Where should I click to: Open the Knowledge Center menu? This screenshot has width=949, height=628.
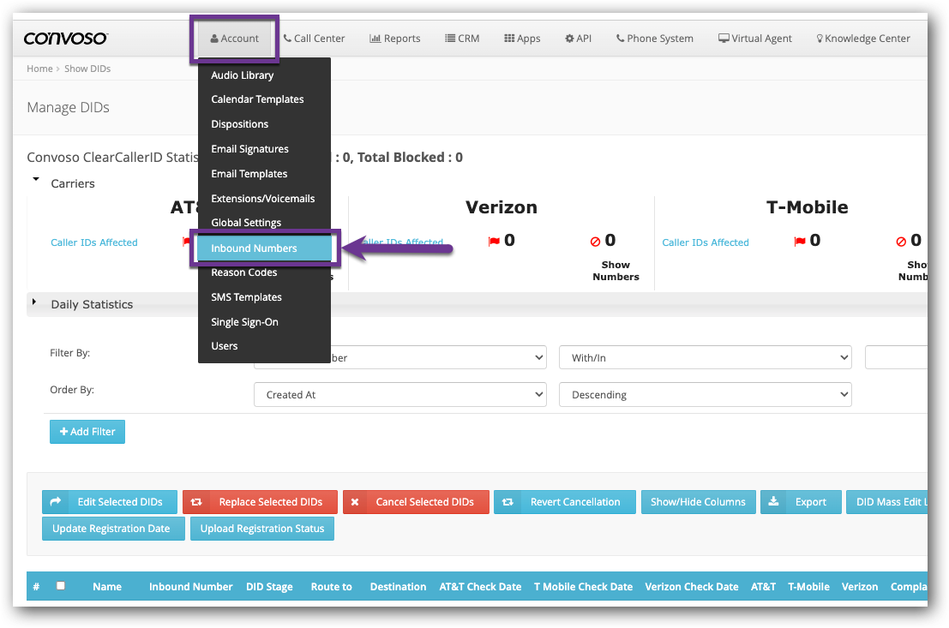point(862,38)
